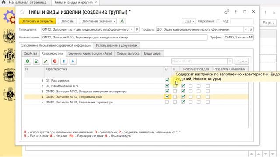
Task: Click the edit row pencil icon
Action: pyautogui.click(x=45, y=61)
